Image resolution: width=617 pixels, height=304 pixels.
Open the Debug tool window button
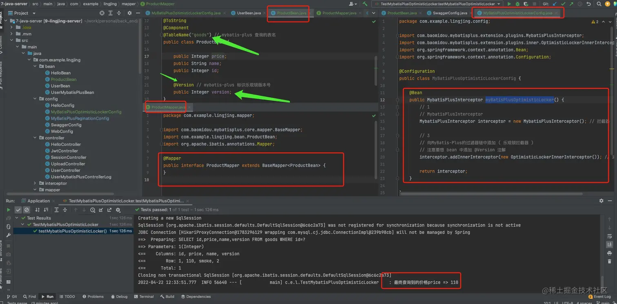(119, 297)
